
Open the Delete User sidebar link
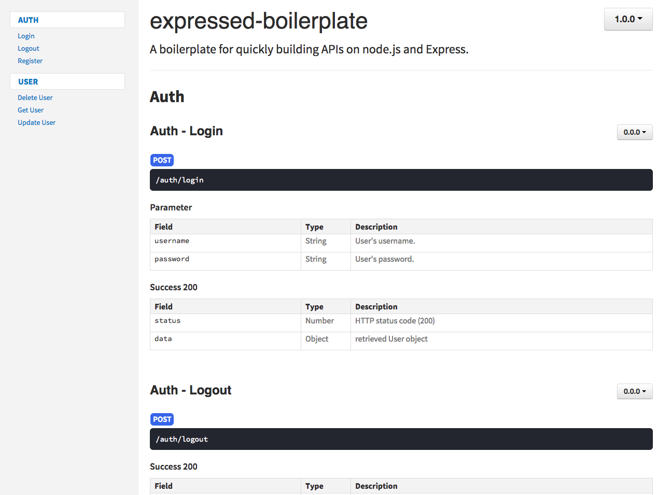tap(35, 97)
